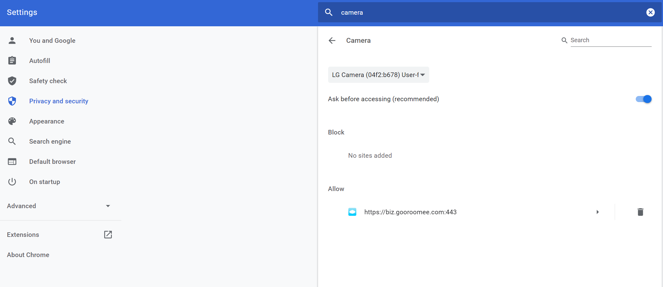The image size is (663, 287).
Task: Click the On startup power icon
Action: (12, 182)
